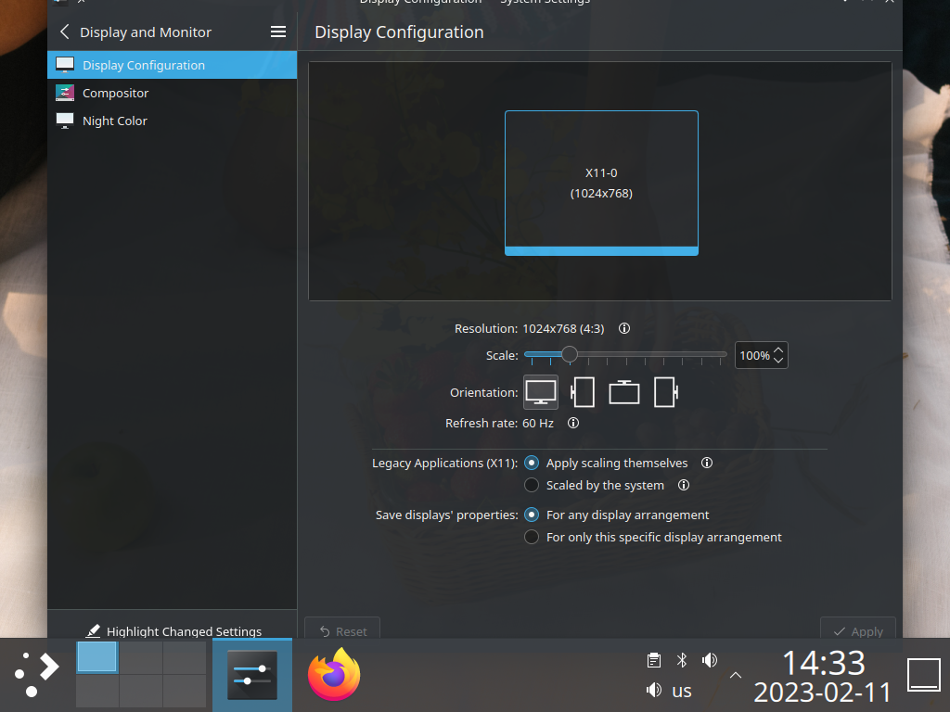Screen dimensions: 950x712
Task: Open Bluetooth tray icon
Action: [682, 660]
